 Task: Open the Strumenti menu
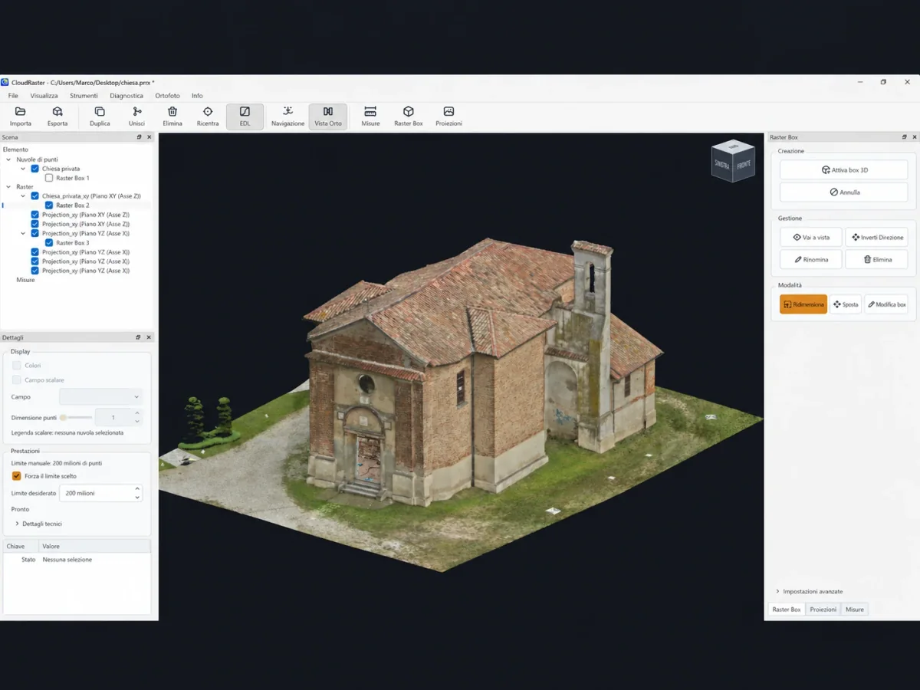(x=84, y=96)
